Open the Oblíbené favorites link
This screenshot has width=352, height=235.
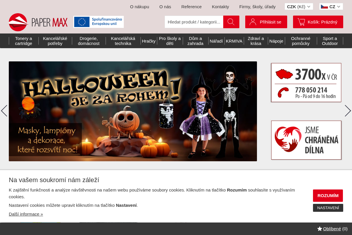pyautogui.click(x=332, y=229)
